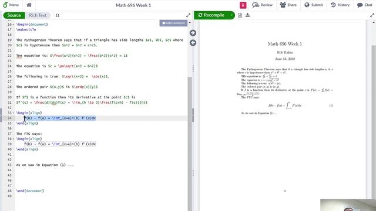This screenshot has width=376, height=211.
Task: Recompile the document
Action: click(211, 15)
